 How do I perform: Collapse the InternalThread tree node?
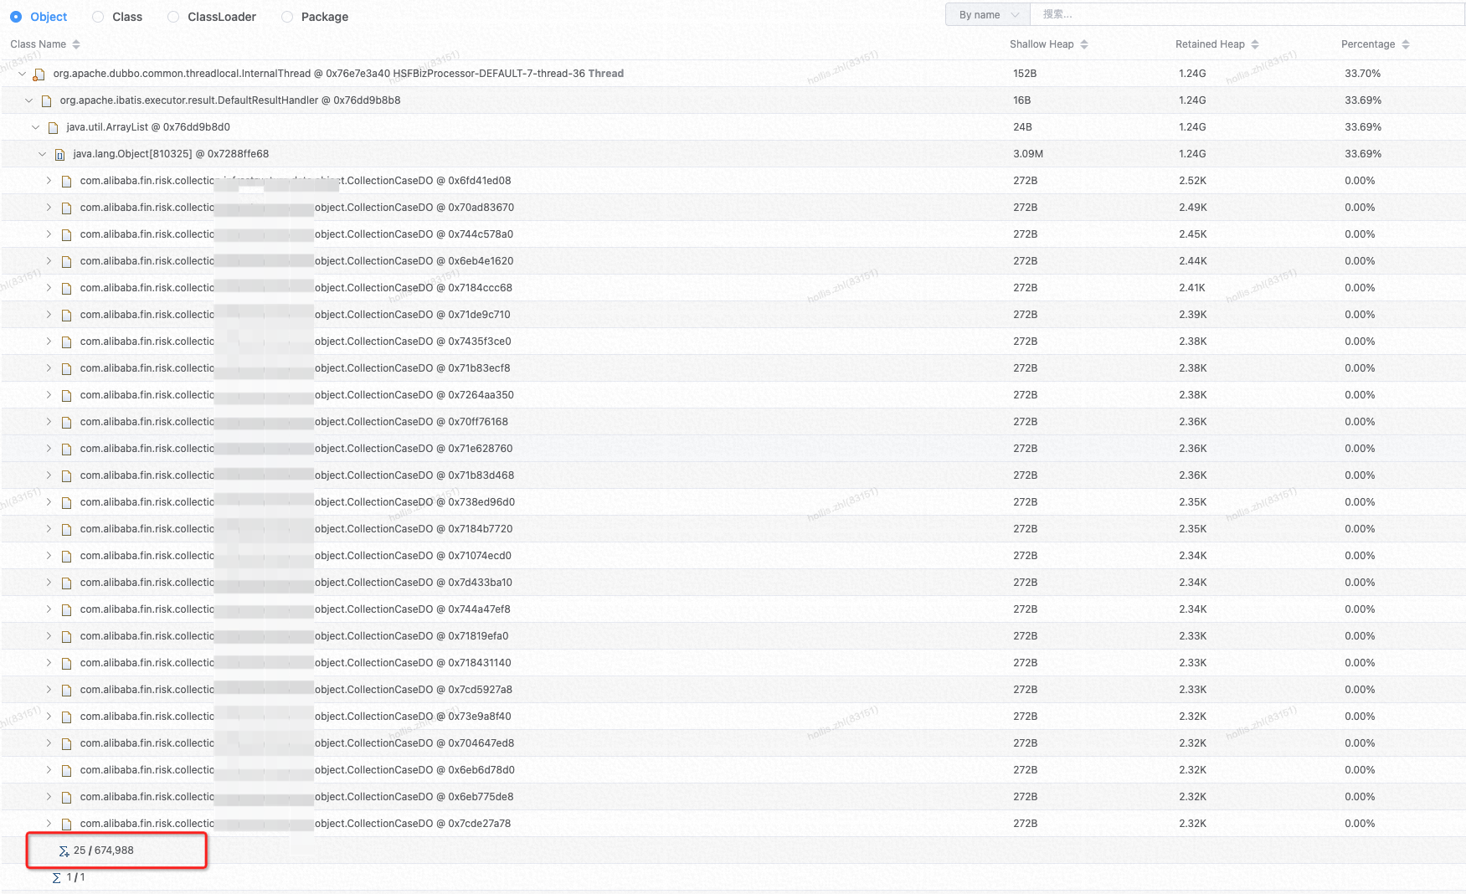[x=22, y=74]
